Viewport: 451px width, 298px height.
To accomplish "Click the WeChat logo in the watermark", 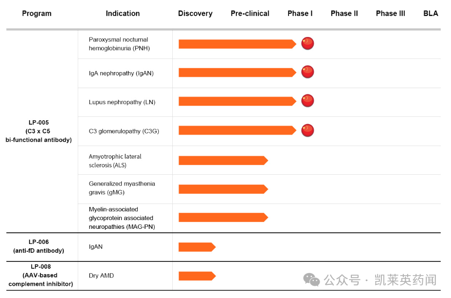I will click(x=312, y=279).
